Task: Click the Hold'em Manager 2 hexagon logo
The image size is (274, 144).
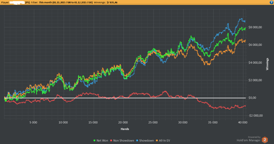Action: [265, 140]
